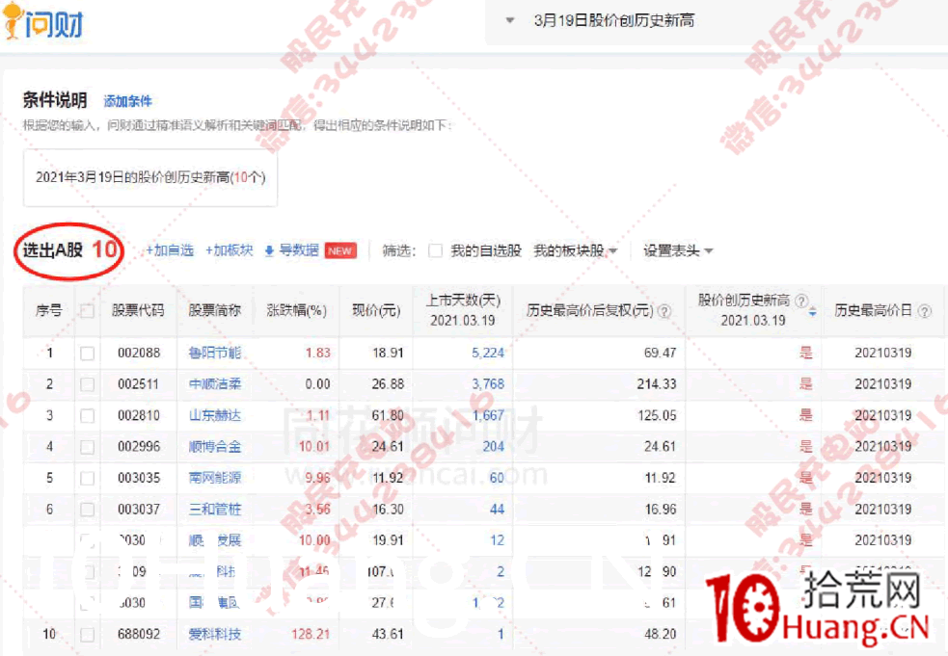Viewport: 948px width, 656px height.
Task: Tick the 我的自选股 filter checkbox
Action: tap(435, 250)
